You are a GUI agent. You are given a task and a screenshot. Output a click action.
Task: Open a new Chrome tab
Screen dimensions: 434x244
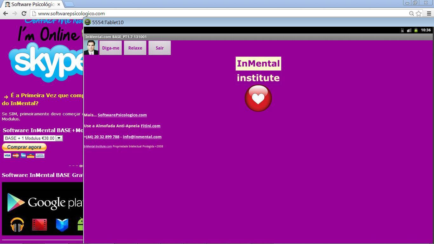(69, 4)
